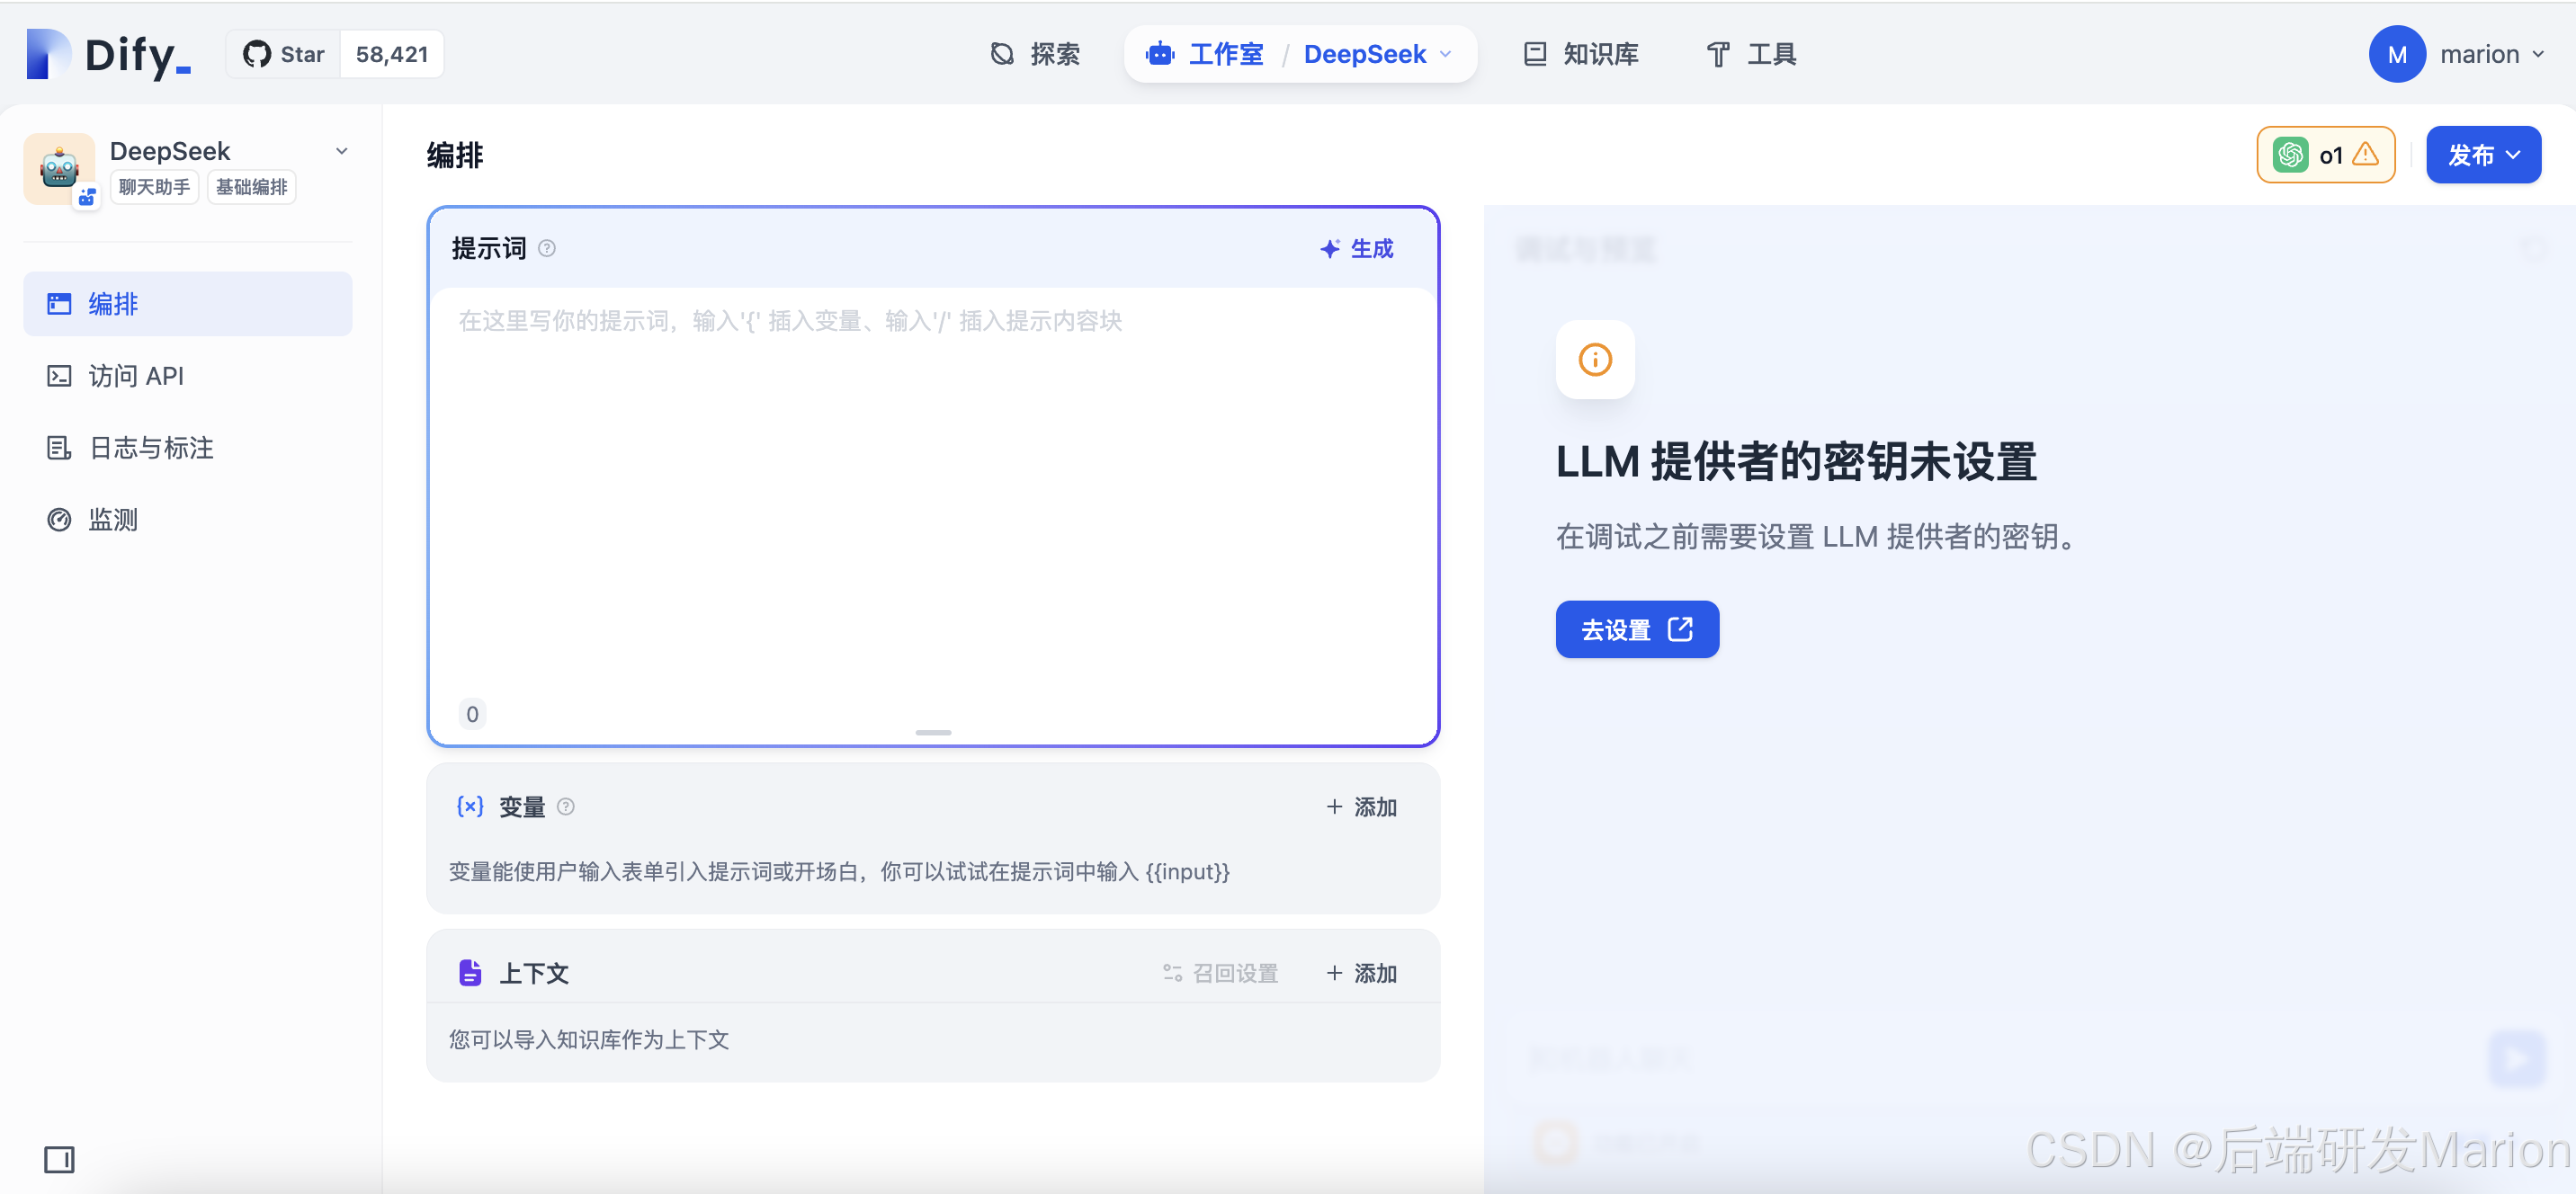
Task: Click the help icon next to 变量
Action: coord(566,806)
